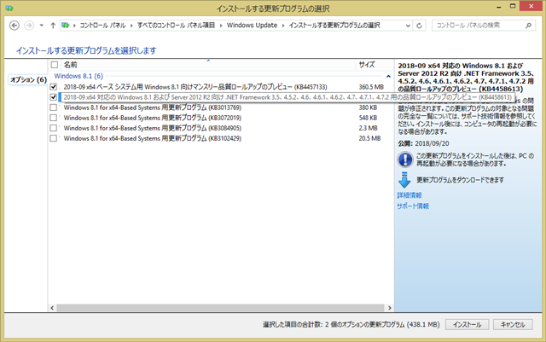The image size is (546, 342).
Task: Open the 詳細情報 link
Action: 409,195
